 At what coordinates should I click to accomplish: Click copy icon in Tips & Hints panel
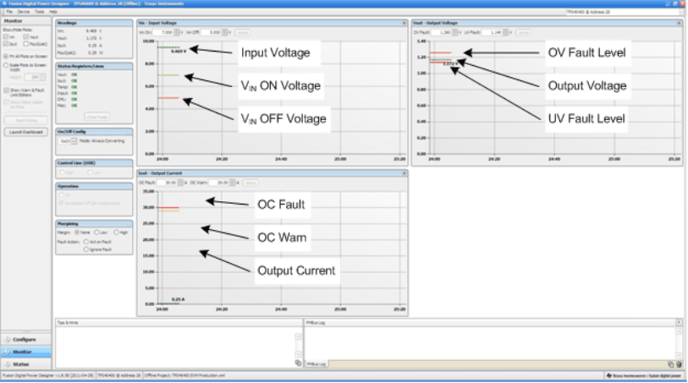click(x=298, y=363)
